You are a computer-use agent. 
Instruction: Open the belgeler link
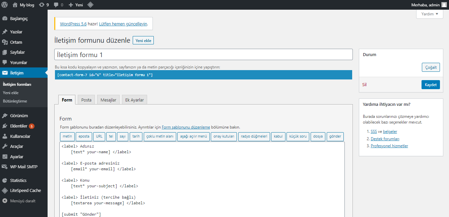[x=390, y=132]
